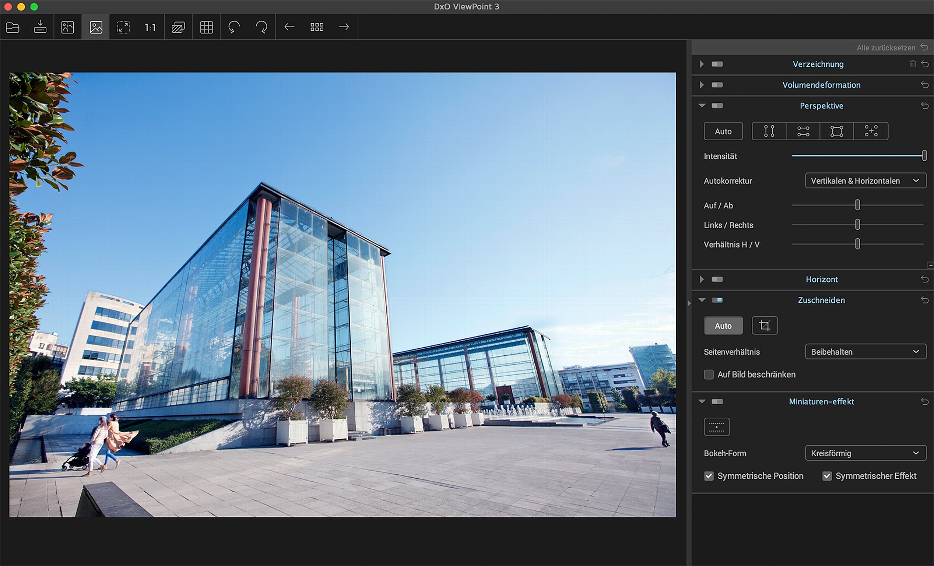Screen dimensions: 934x566
Task: Toggle the Miniaturen-effekt switch
Action: pyautogui.click(x=717, y=401)
